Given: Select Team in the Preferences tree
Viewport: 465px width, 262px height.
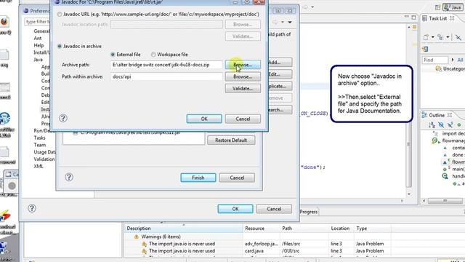Looking at the screenshot, I should [39, 145].
